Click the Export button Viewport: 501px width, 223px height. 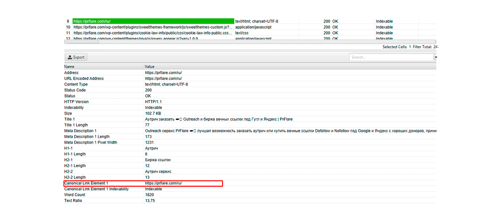(76, 58)
